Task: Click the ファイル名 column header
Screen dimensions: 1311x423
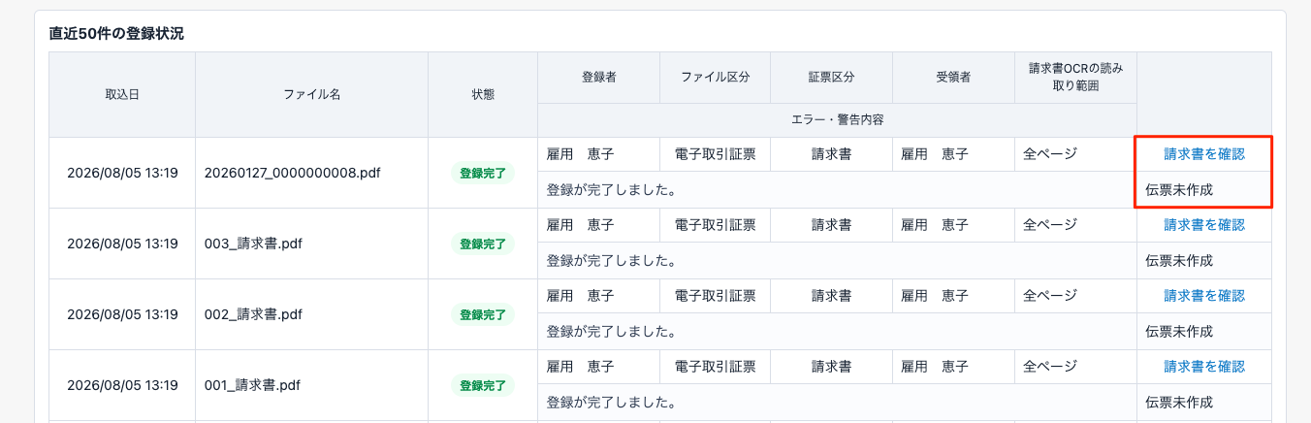Action: (x=311, y=95)
